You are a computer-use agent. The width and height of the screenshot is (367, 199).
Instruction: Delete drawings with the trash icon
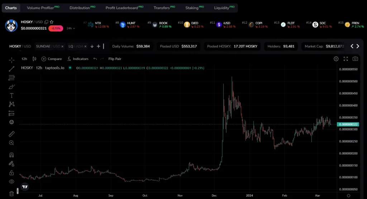[11, 193]
